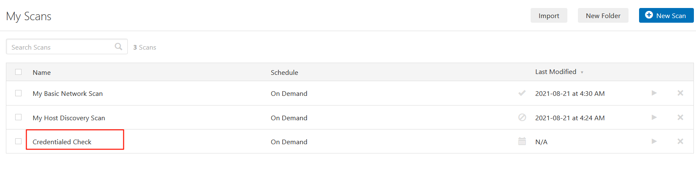This screenshot has width=696, height=185.
Task: Delete the Credentialed Check scan
Action: point(680,141)
